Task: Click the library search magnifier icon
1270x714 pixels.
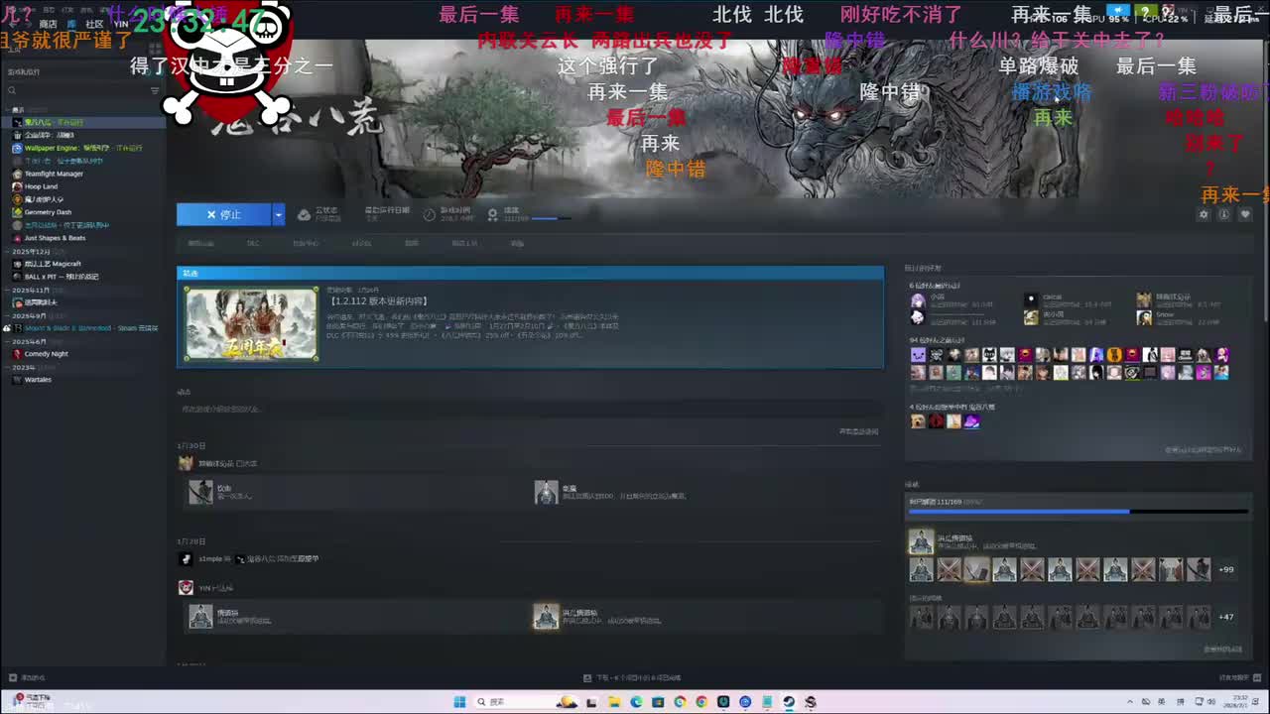Action: point(12,90)
